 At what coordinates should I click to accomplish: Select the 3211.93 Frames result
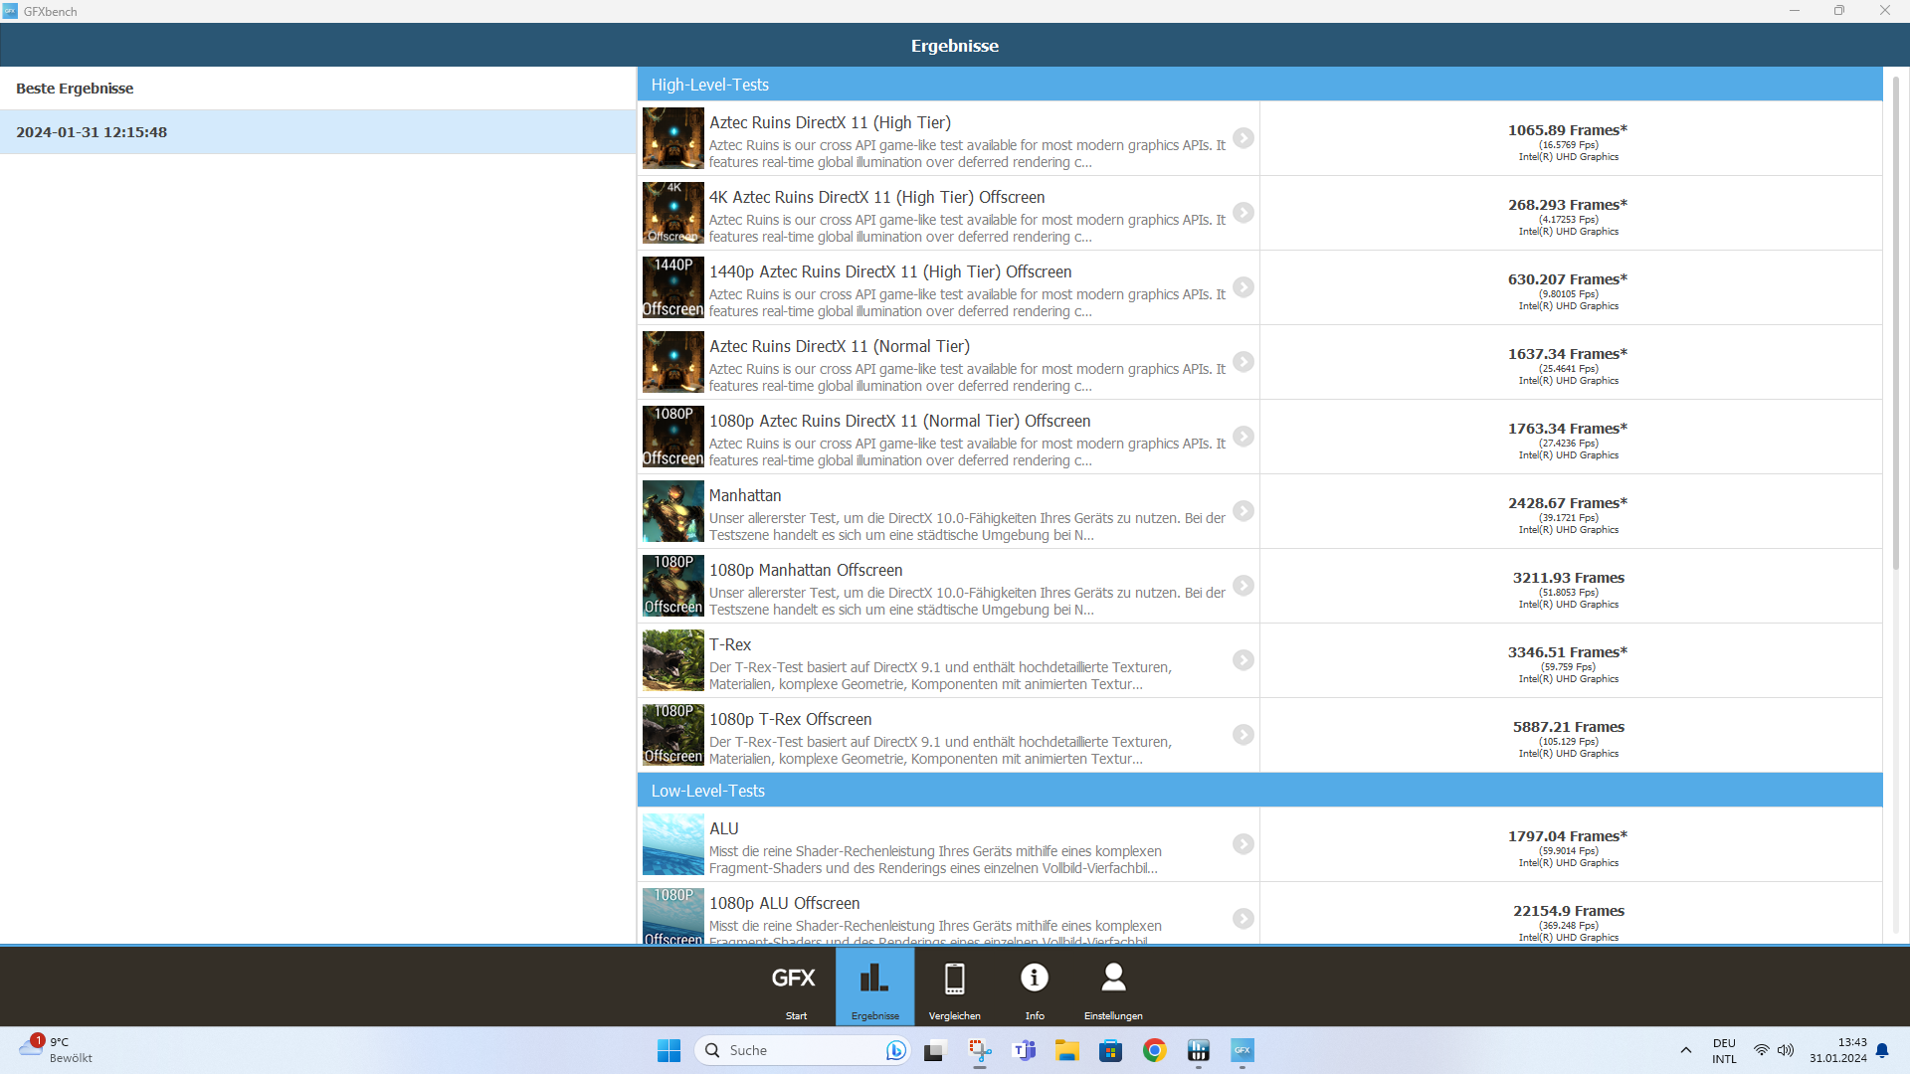(1569, 578)
